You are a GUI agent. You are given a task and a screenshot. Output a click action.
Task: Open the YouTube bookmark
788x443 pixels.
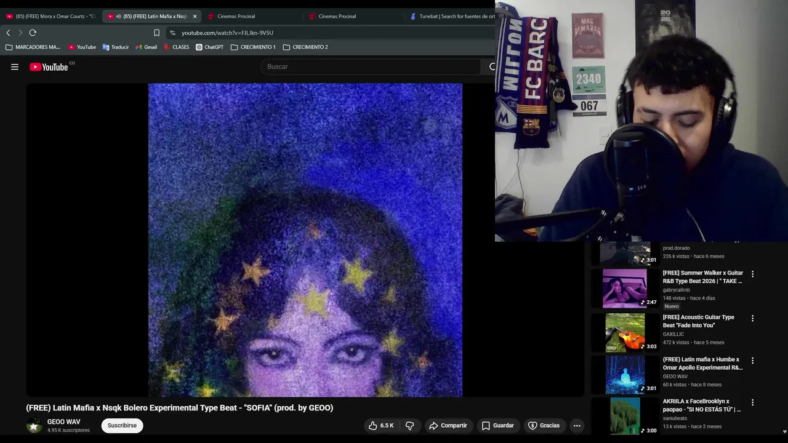click(82, 47)
